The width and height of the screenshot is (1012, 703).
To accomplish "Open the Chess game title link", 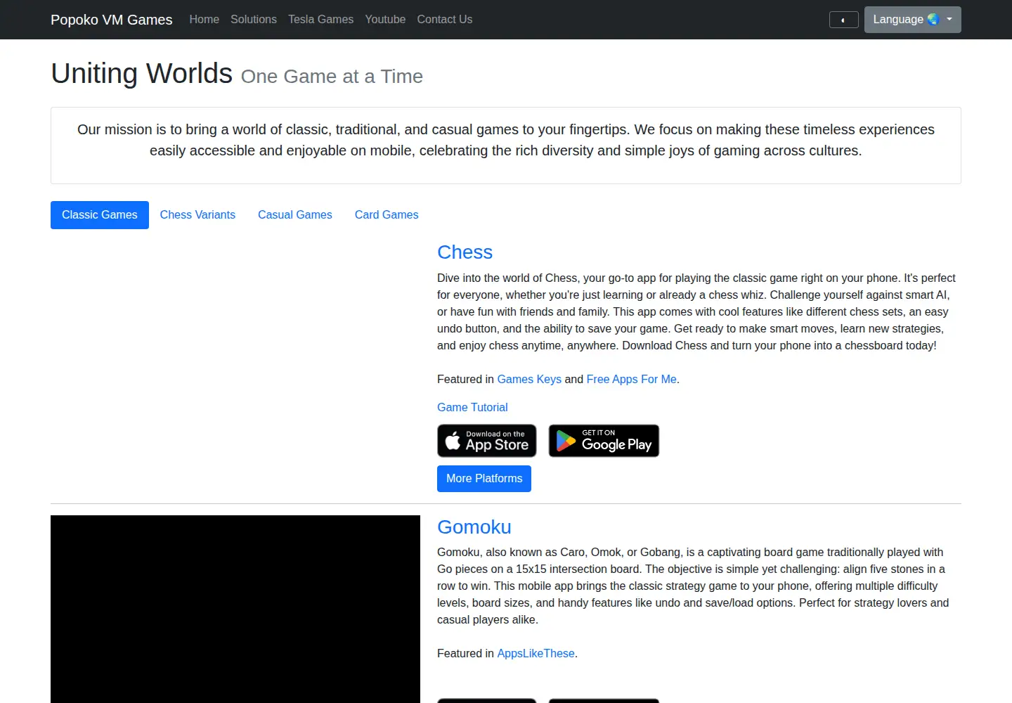I will pos(465,252).
